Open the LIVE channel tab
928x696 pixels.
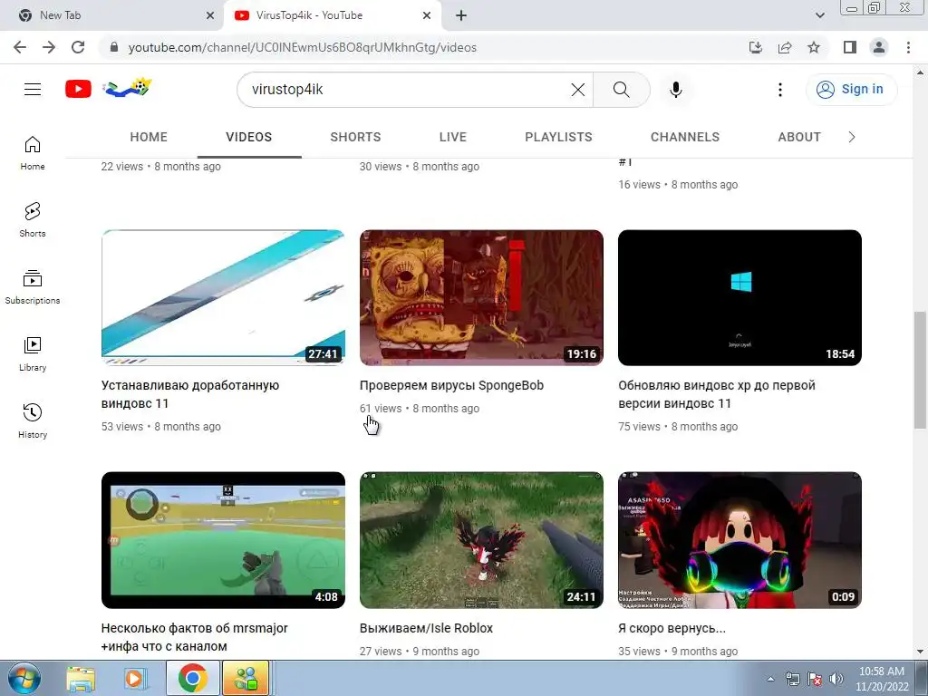pyautogui.click(x=453, y=138)
